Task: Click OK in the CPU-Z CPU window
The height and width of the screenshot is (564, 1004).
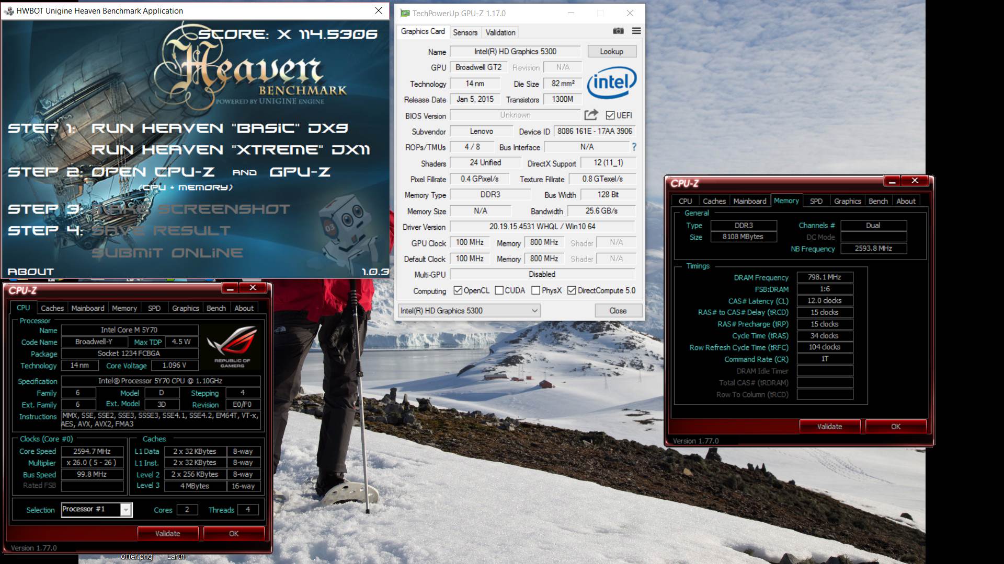Action: (x=234, y=534)
